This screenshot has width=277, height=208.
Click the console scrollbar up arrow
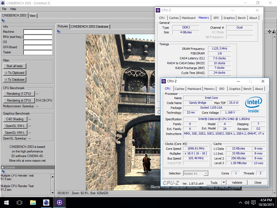[52, 176]
